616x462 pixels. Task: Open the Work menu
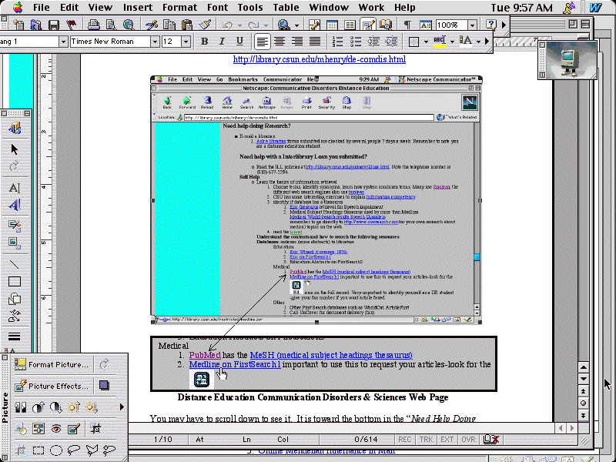[371, 8]
